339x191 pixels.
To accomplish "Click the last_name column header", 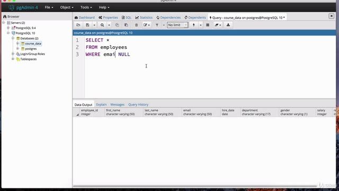I will pos(163,112).
